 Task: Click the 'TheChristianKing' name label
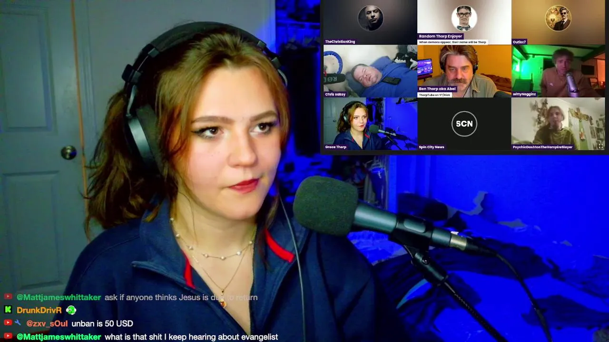340,42
